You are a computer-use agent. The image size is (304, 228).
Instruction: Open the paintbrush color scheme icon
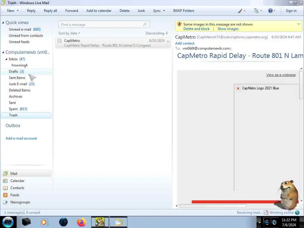[x=240, y=11]
